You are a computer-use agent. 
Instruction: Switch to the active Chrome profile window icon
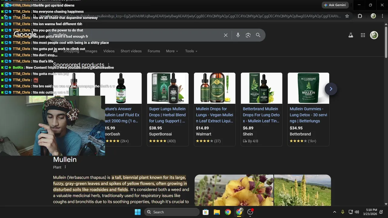239,212
